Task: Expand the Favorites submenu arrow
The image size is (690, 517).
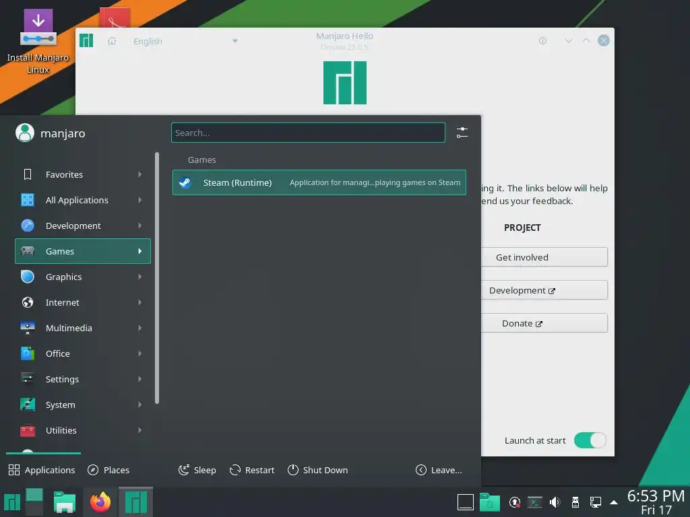Action: pos(140,174)
